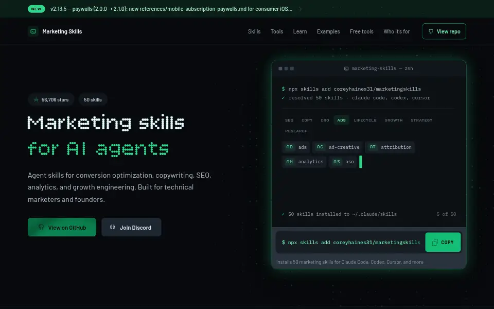Click the 'Agent skills for conversion optimization' paragraph

pyautogui.click(x=119, y=187)
